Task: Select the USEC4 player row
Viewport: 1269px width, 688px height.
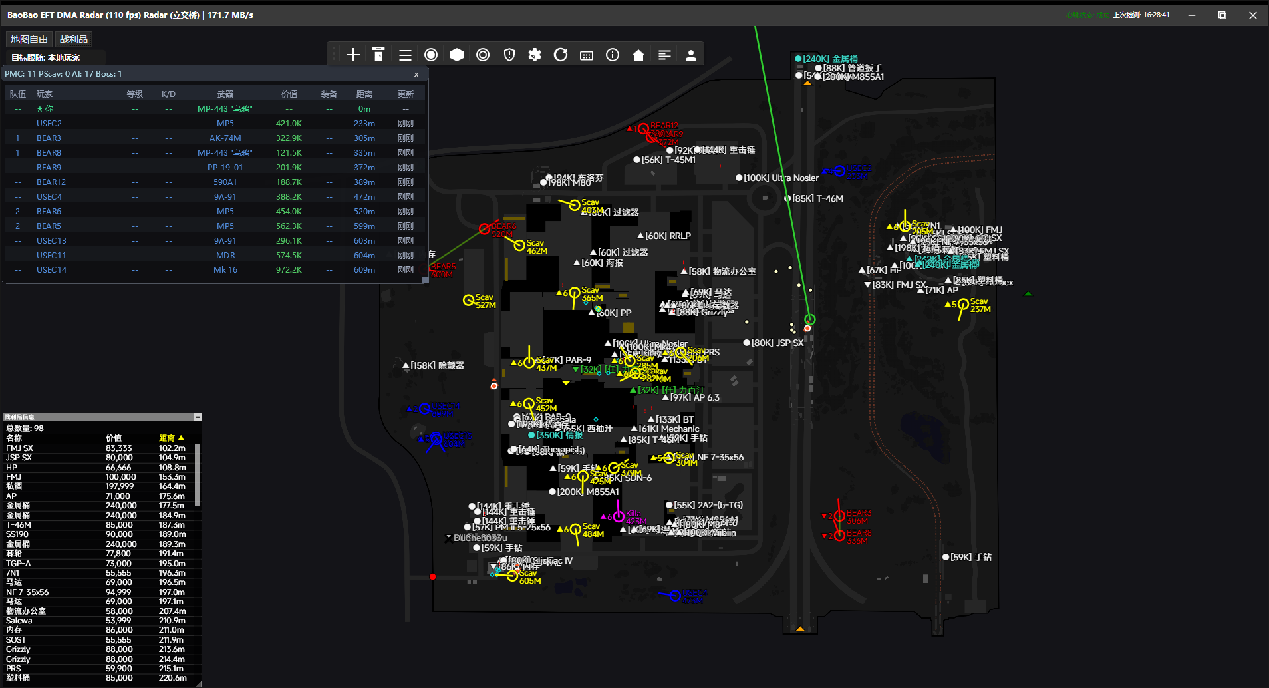Action: (x=214, y=197)
